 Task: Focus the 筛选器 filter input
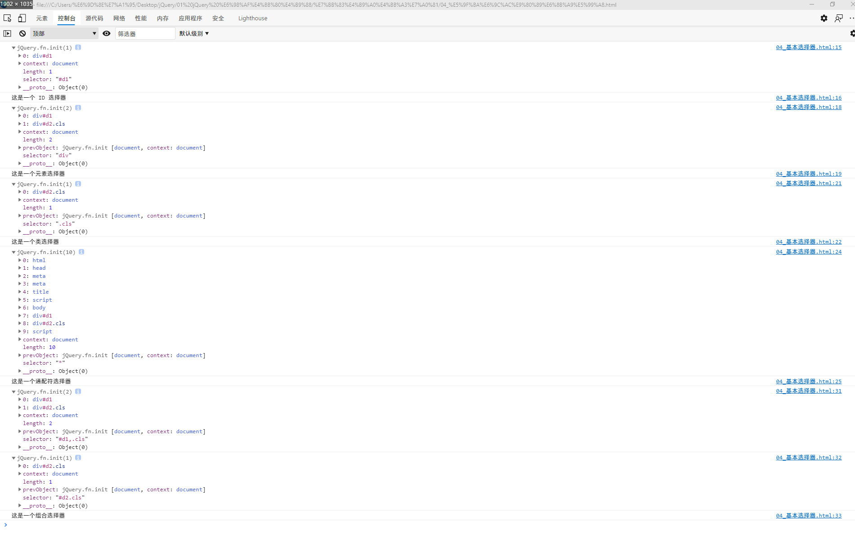(x=145, y=33)
